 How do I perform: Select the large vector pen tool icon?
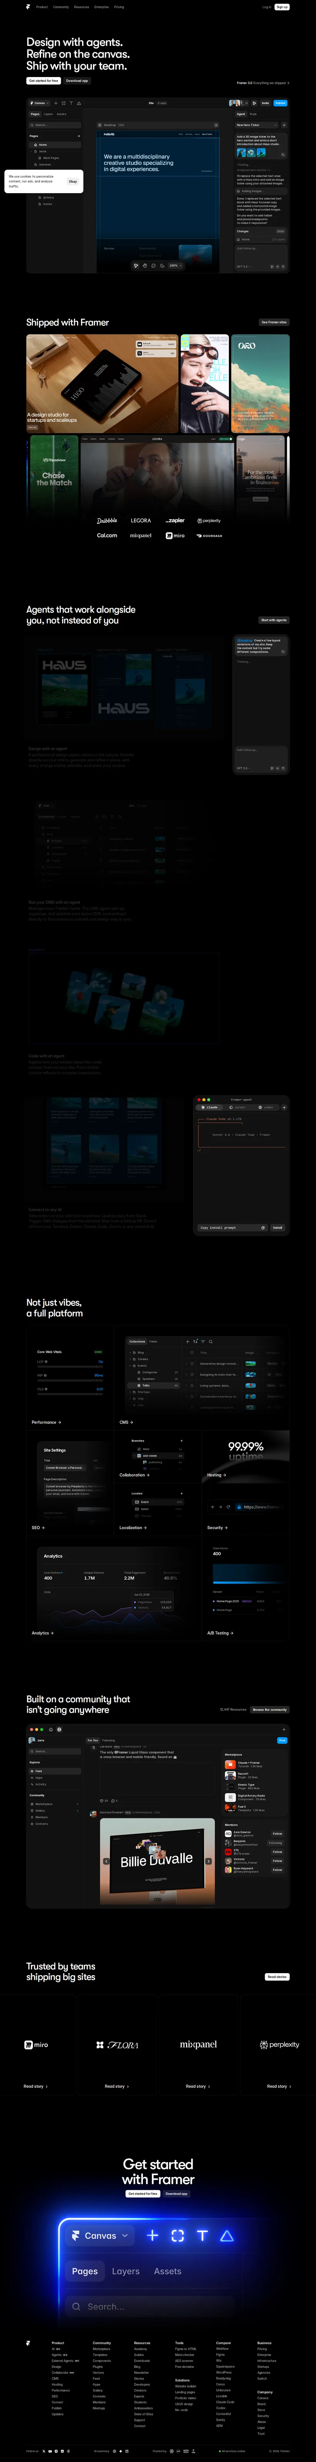coord(227,2235)
